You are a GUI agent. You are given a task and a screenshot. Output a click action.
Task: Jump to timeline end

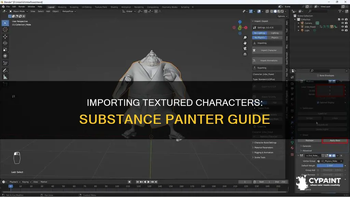point(156,182)
